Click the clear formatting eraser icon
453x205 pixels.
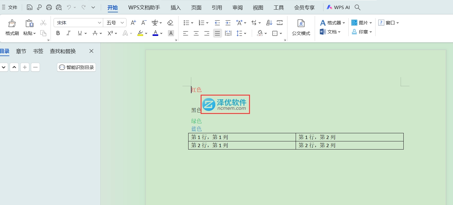tap(170, 23)
